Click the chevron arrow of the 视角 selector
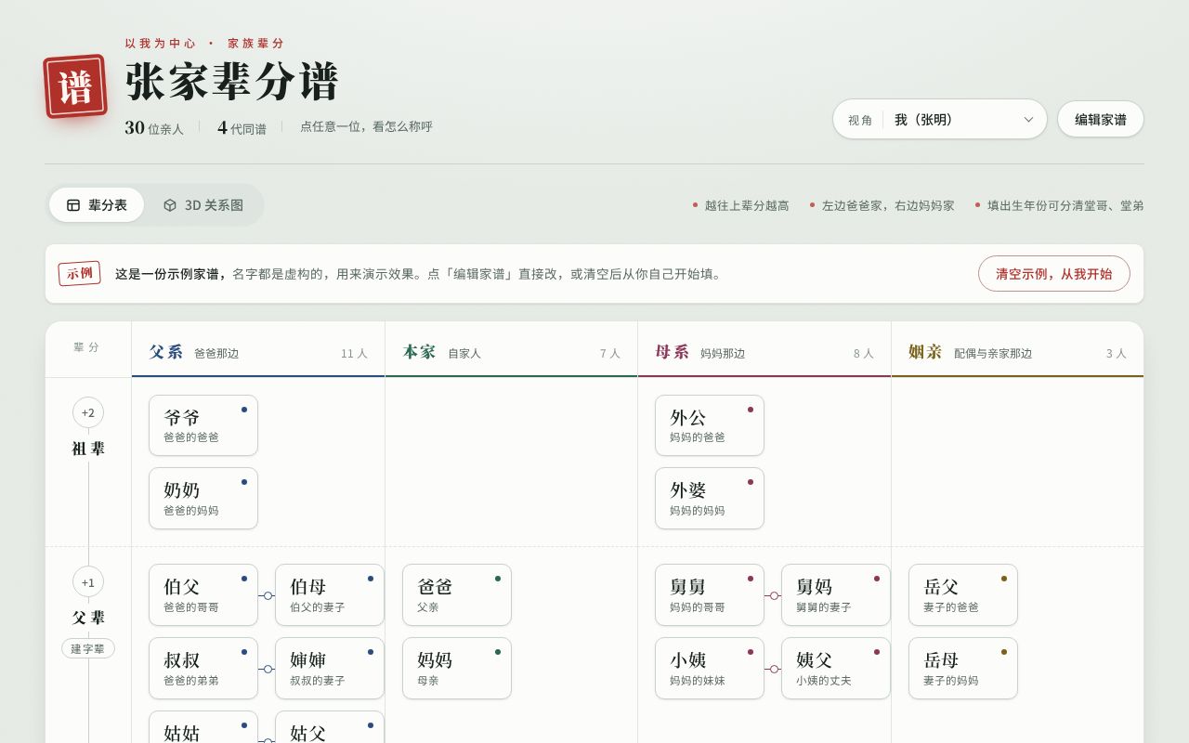The height and width of the screenshot is (743, 1189). pyautogui.click(x=1028, y=120)
